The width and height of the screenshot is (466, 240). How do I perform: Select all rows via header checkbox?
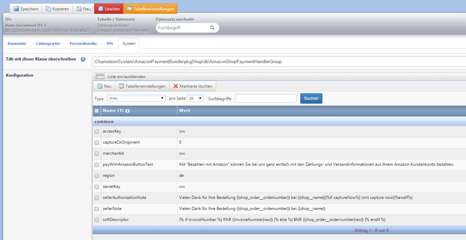(x=97, y=111)
